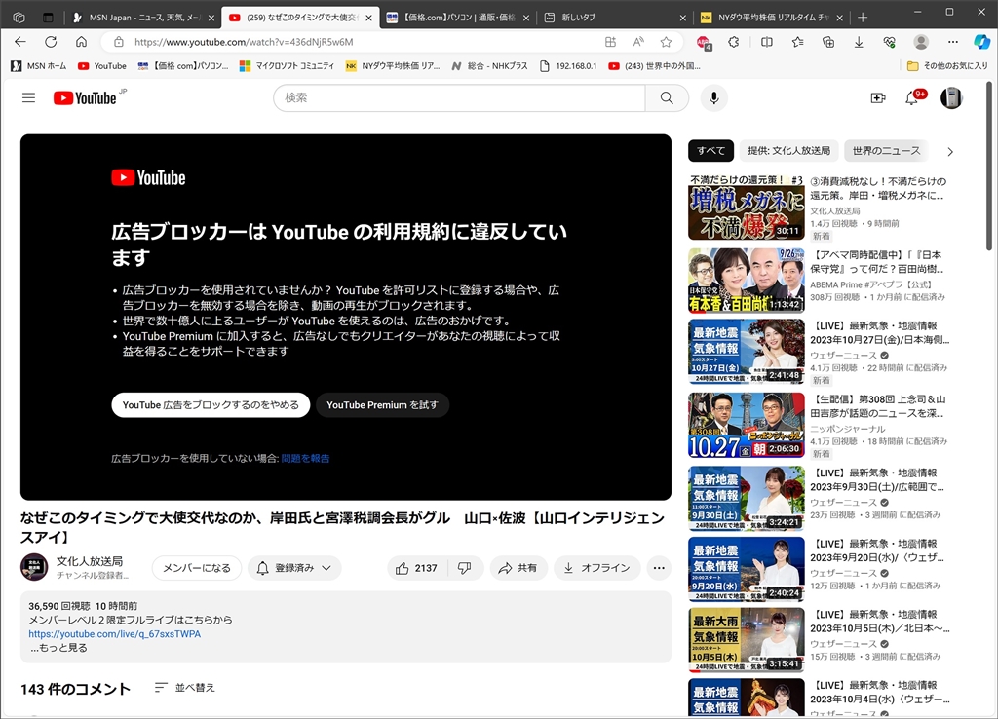This screenshot has height=719, width=998.
Task: Open the MSN ホーム bookmark
Action: [39, 65]
